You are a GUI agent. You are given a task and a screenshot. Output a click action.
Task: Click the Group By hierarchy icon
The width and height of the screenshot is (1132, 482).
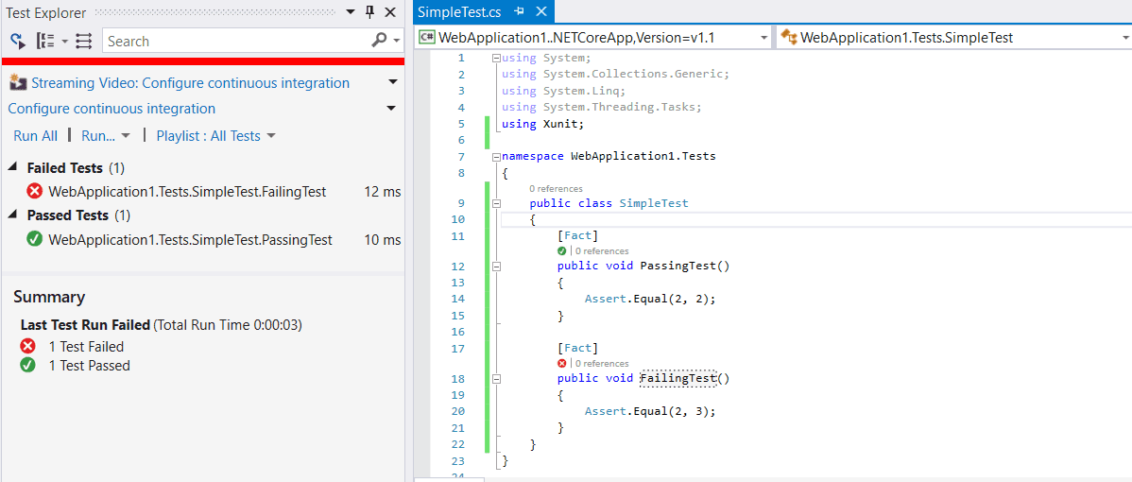45,41
